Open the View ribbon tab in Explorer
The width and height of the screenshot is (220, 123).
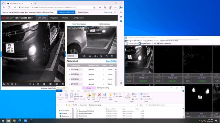coord(79,91)
